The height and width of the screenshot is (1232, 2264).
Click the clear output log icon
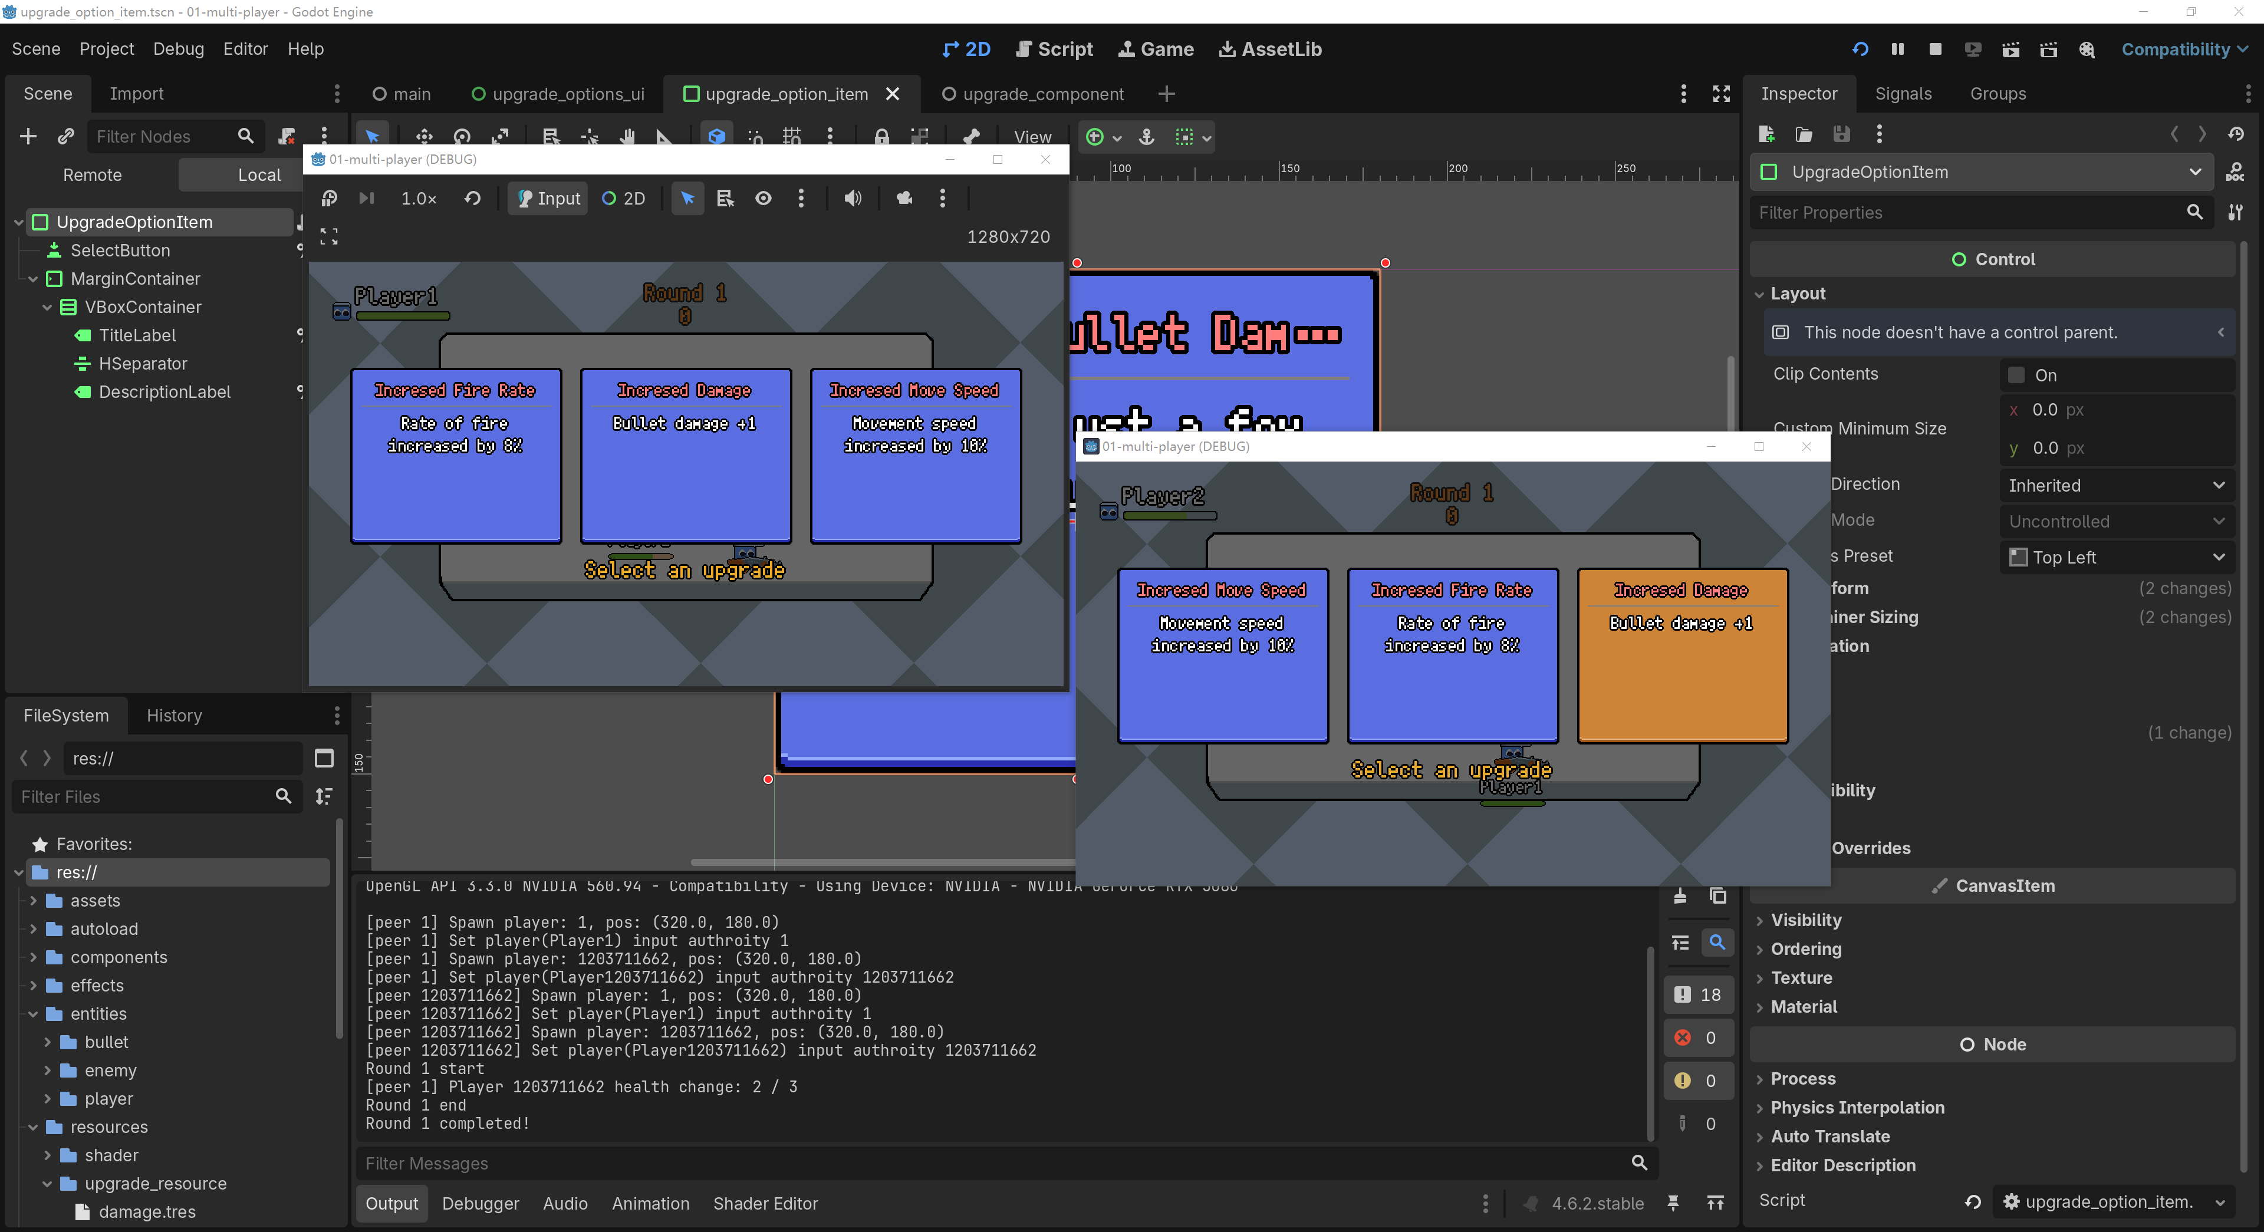[1680, 895]
